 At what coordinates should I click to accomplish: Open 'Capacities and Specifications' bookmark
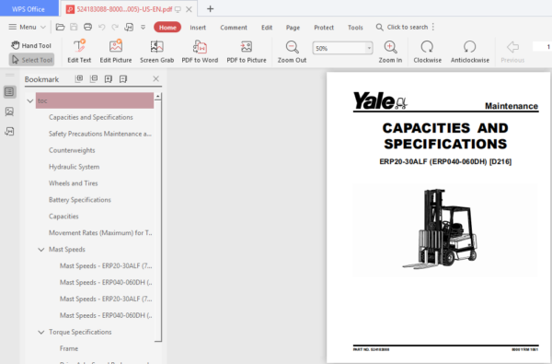[x=91, y=117]
